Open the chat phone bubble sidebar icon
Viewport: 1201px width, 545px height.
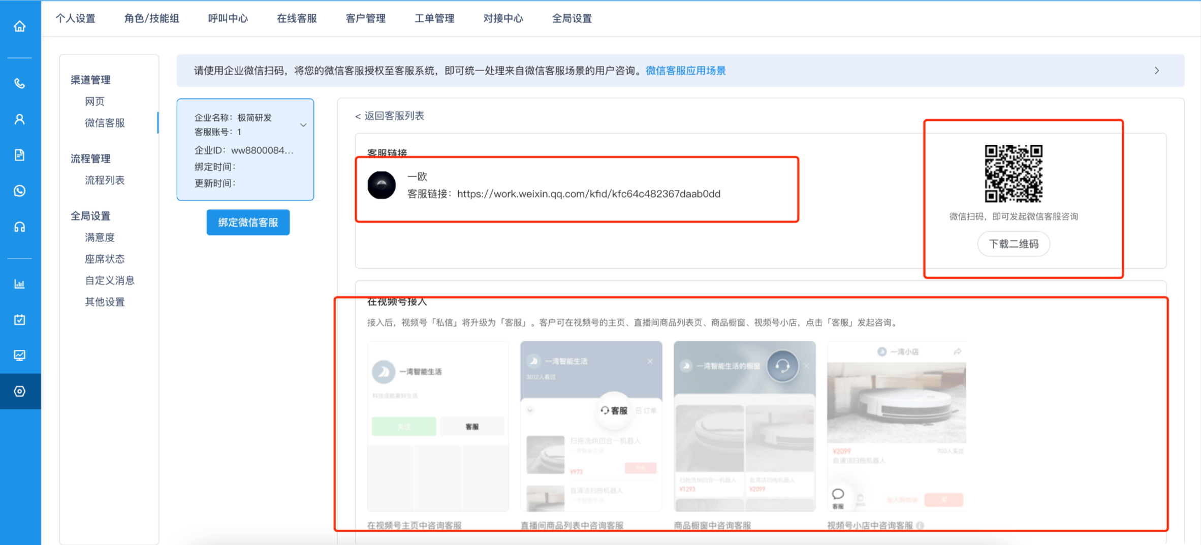click(20, 191)
